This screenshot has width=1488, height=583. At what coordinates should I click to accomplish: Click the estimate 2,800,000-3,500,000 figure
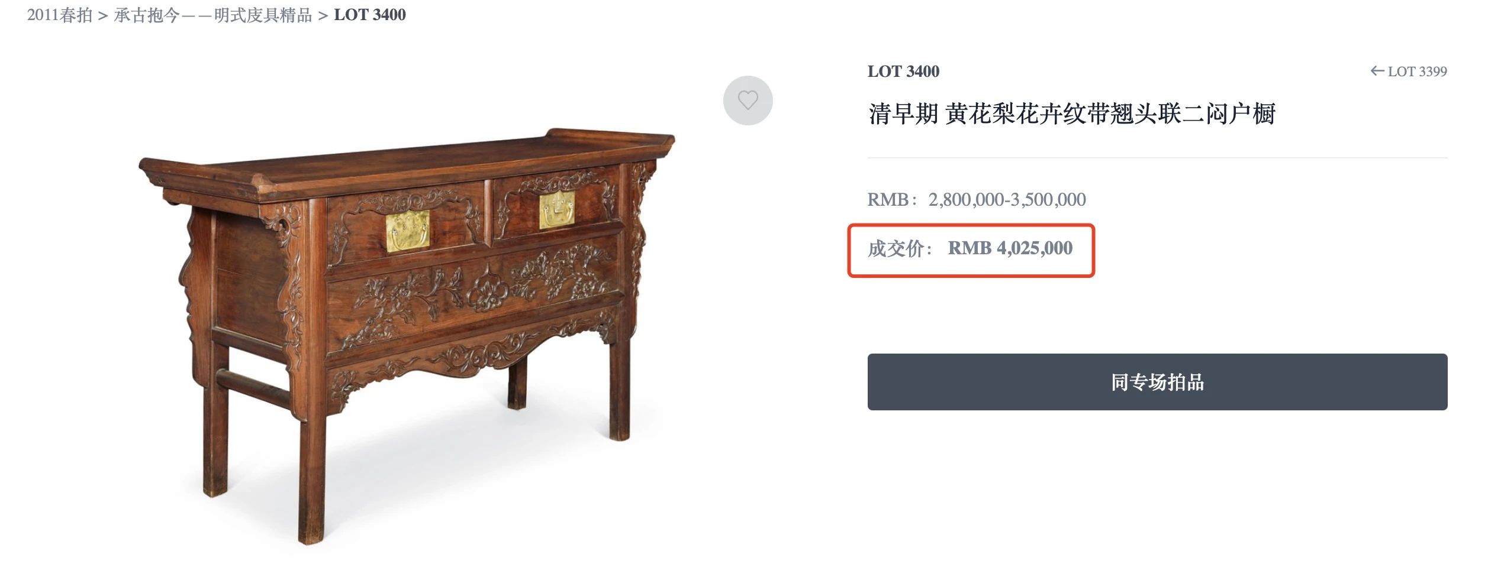(x=1007, y=200)
